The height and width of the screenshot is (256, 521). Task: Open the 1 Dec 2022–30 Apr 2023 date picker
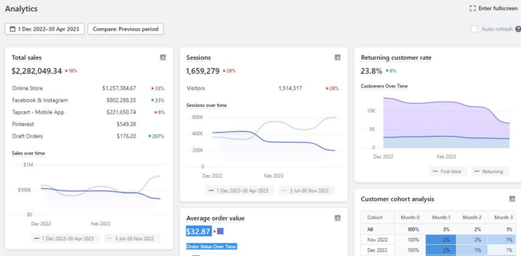pyautogui.click(x=44, y=29)
